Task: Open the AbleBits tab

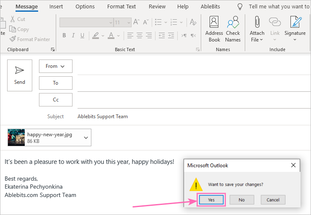Action: point(210,7)
